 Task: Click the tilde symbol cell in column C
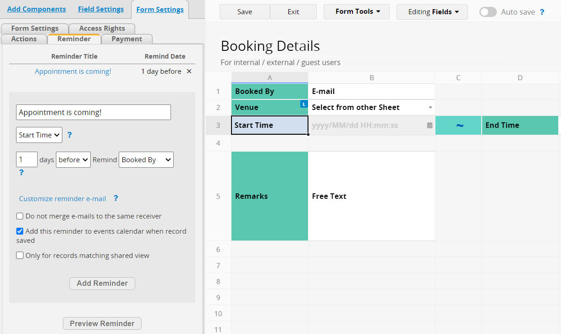coord(458,126)
